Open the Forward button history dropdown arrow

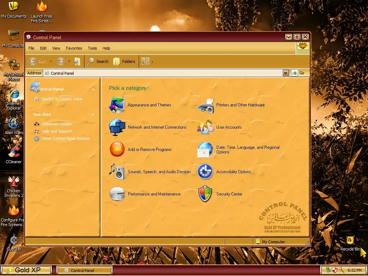point(69,61)
